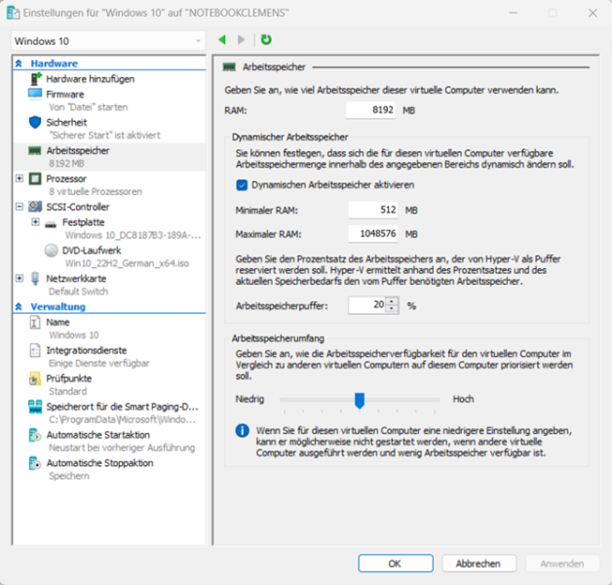Select SCSI-Controller entry in tree
This screenshot has height=585, width=612.
78,207
